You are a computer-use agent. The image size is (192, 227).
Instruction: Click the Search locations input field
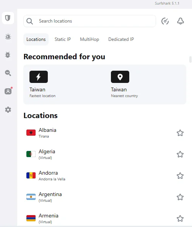point(90,21)
